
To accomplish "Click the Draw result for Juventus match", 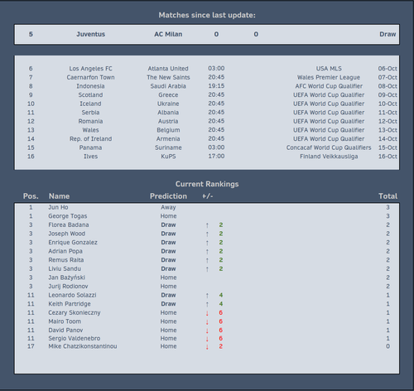I will 388,34.
